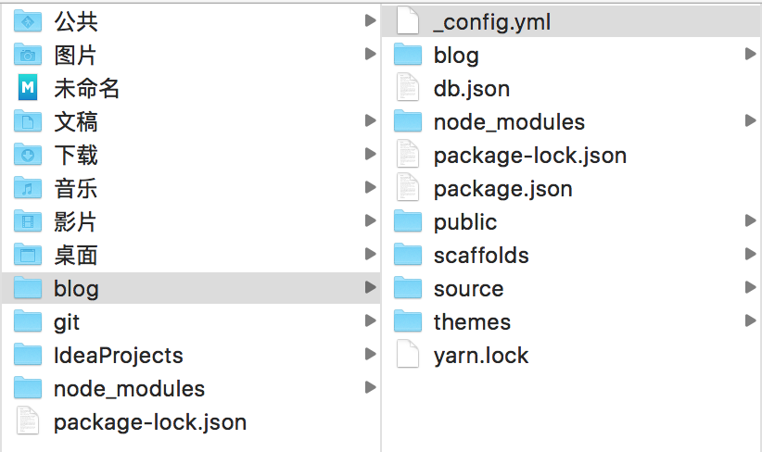Click the 未命名 markdown file icon
This screenshot has width=762, height=452.
(29, 88)
